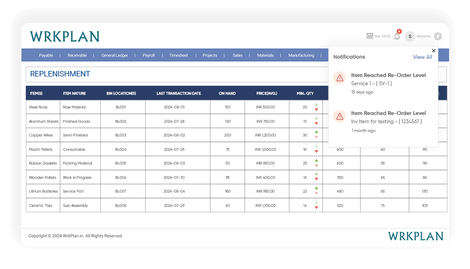Select the Rubber Gaskets item row
Image resolution: width=470 pixels, height=269 pixels.
tap(42, 163)
